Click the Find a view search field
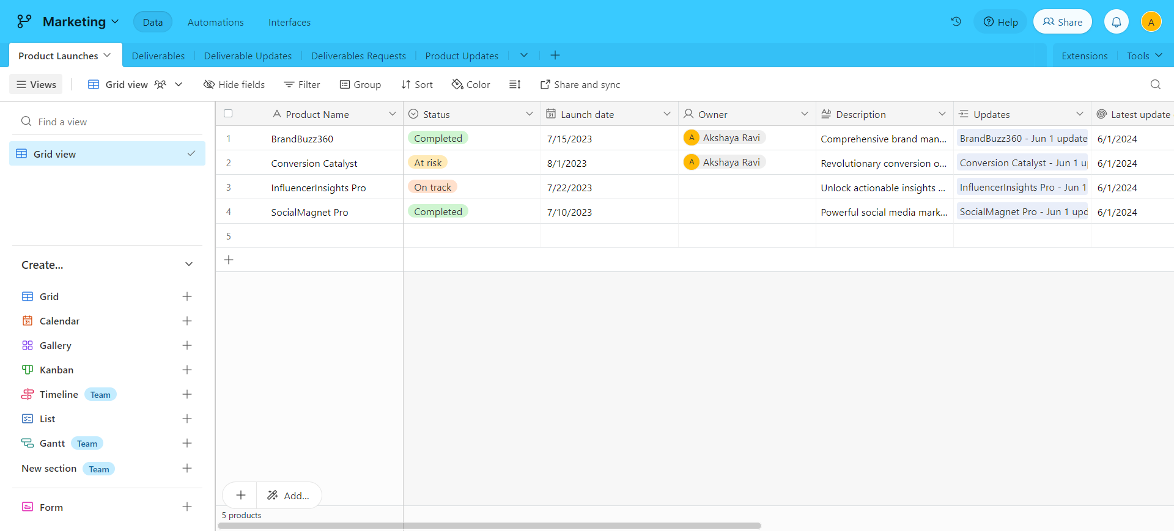Viewport: 1174px width, 531px height. pos(107,122)
